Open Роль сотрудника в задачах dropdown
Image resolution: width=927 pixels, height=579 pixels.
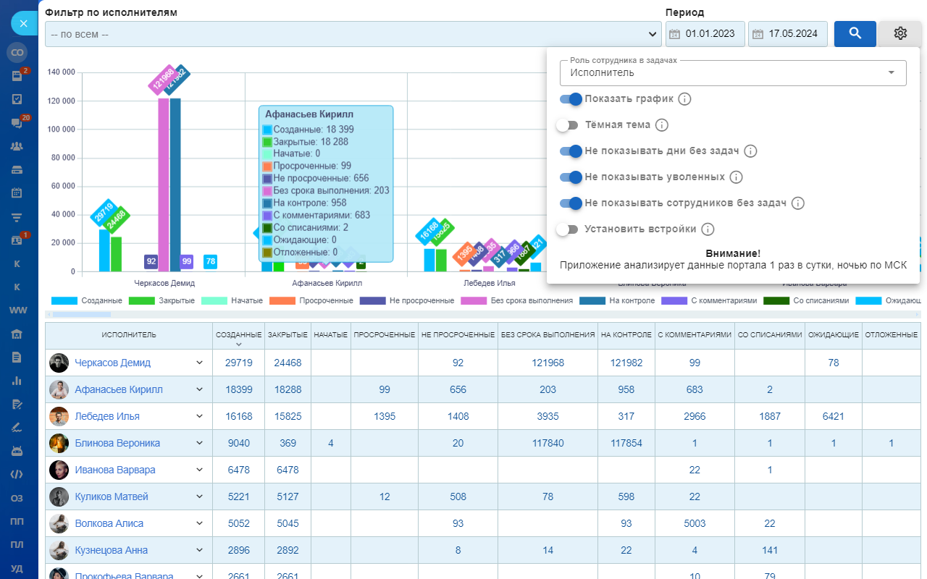732,72
